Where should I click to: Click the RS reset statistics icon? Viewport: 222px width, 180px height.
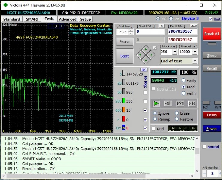(x=144, y=70)
